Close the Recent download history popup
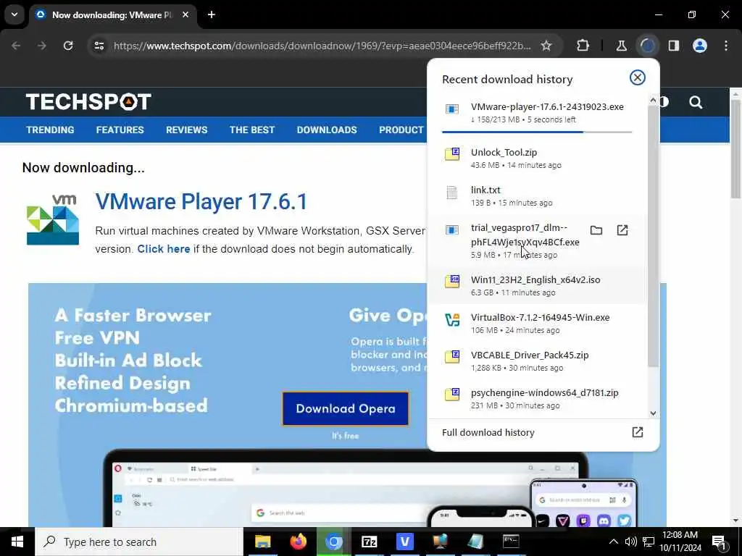 click(x=638, y=77)
